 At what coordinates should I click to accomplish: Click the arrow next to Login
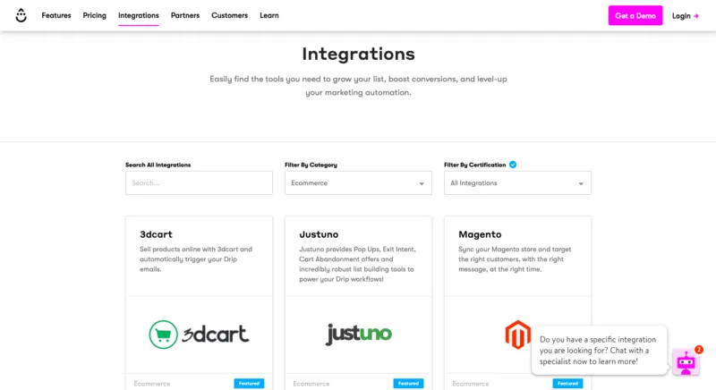(x=696, y=16)
